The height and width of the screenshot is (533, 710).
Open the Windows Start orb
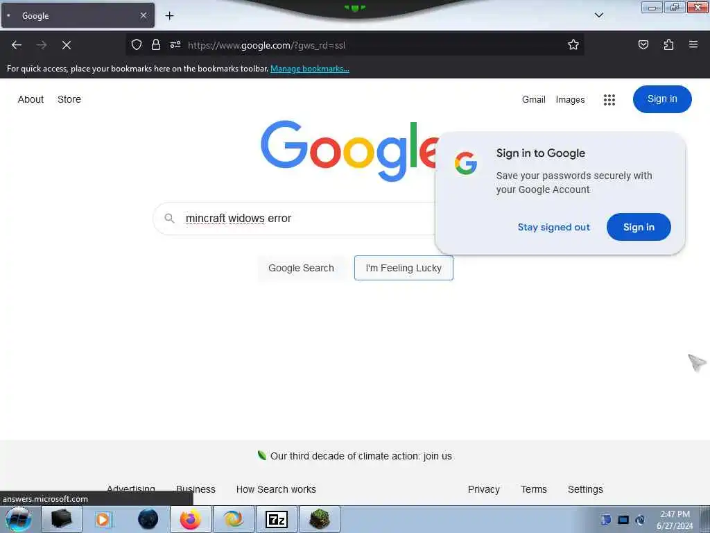point(19,519)
